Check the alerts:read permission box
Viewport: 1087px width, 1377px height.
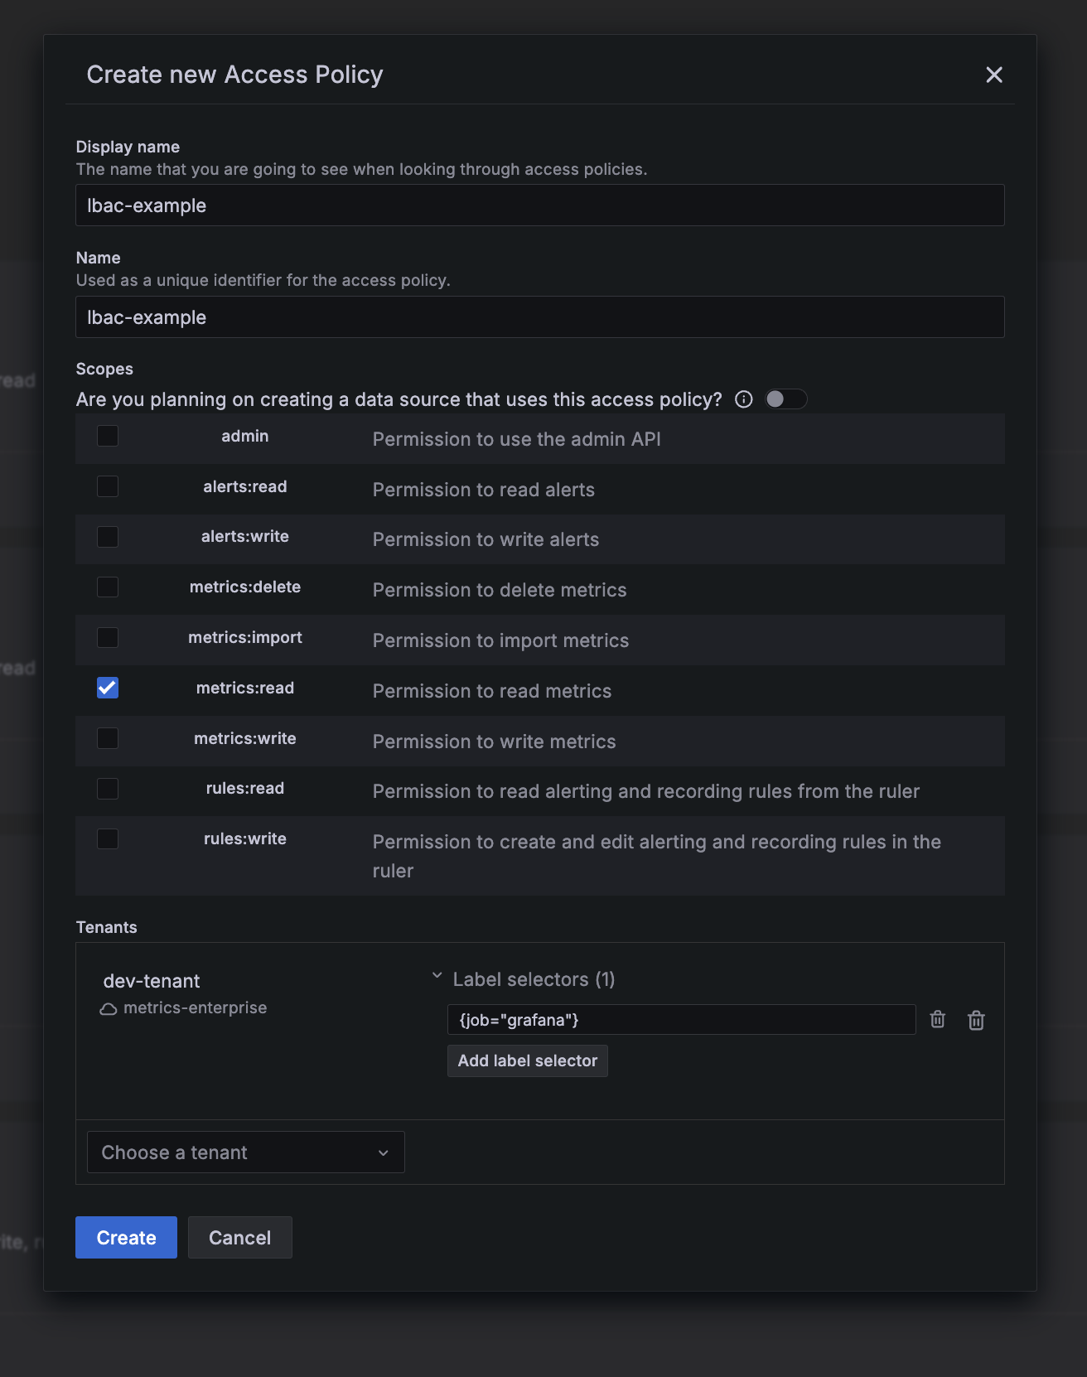point(108,486)
